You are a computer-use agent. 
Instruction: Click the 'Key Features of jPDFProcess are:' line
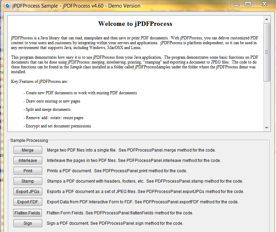coord(39,81)
